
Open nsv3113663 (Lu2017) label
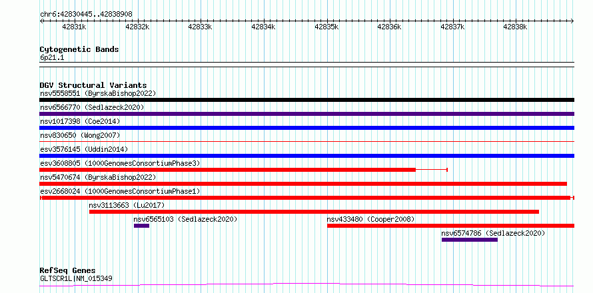point(127,205)
